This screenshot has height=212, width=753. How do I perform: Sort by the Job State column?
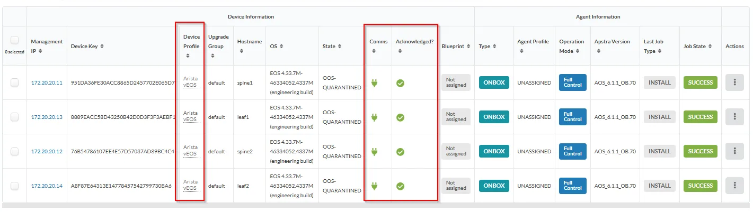tap(701, 47)
